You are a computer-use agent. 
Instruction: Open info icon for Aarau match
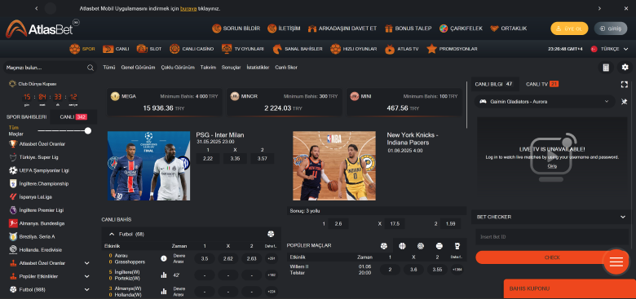[164, 258]
